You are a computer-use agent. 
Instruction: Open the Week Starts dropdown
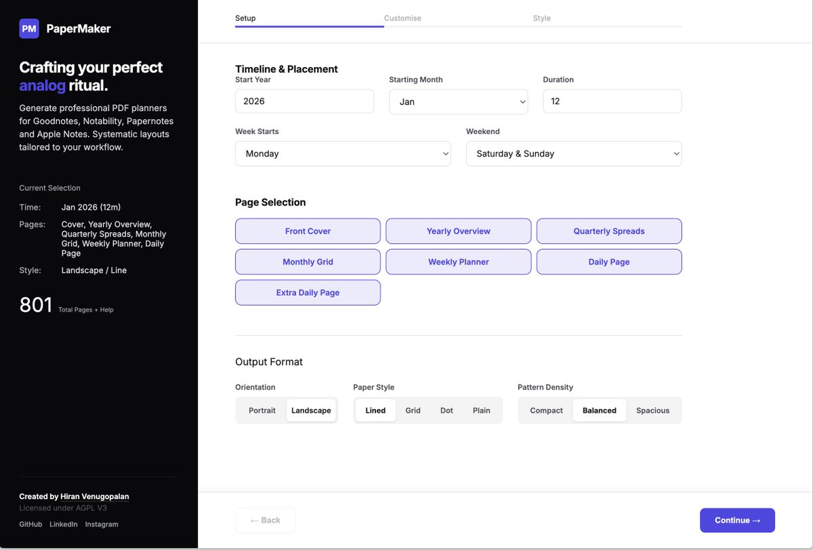343,154
